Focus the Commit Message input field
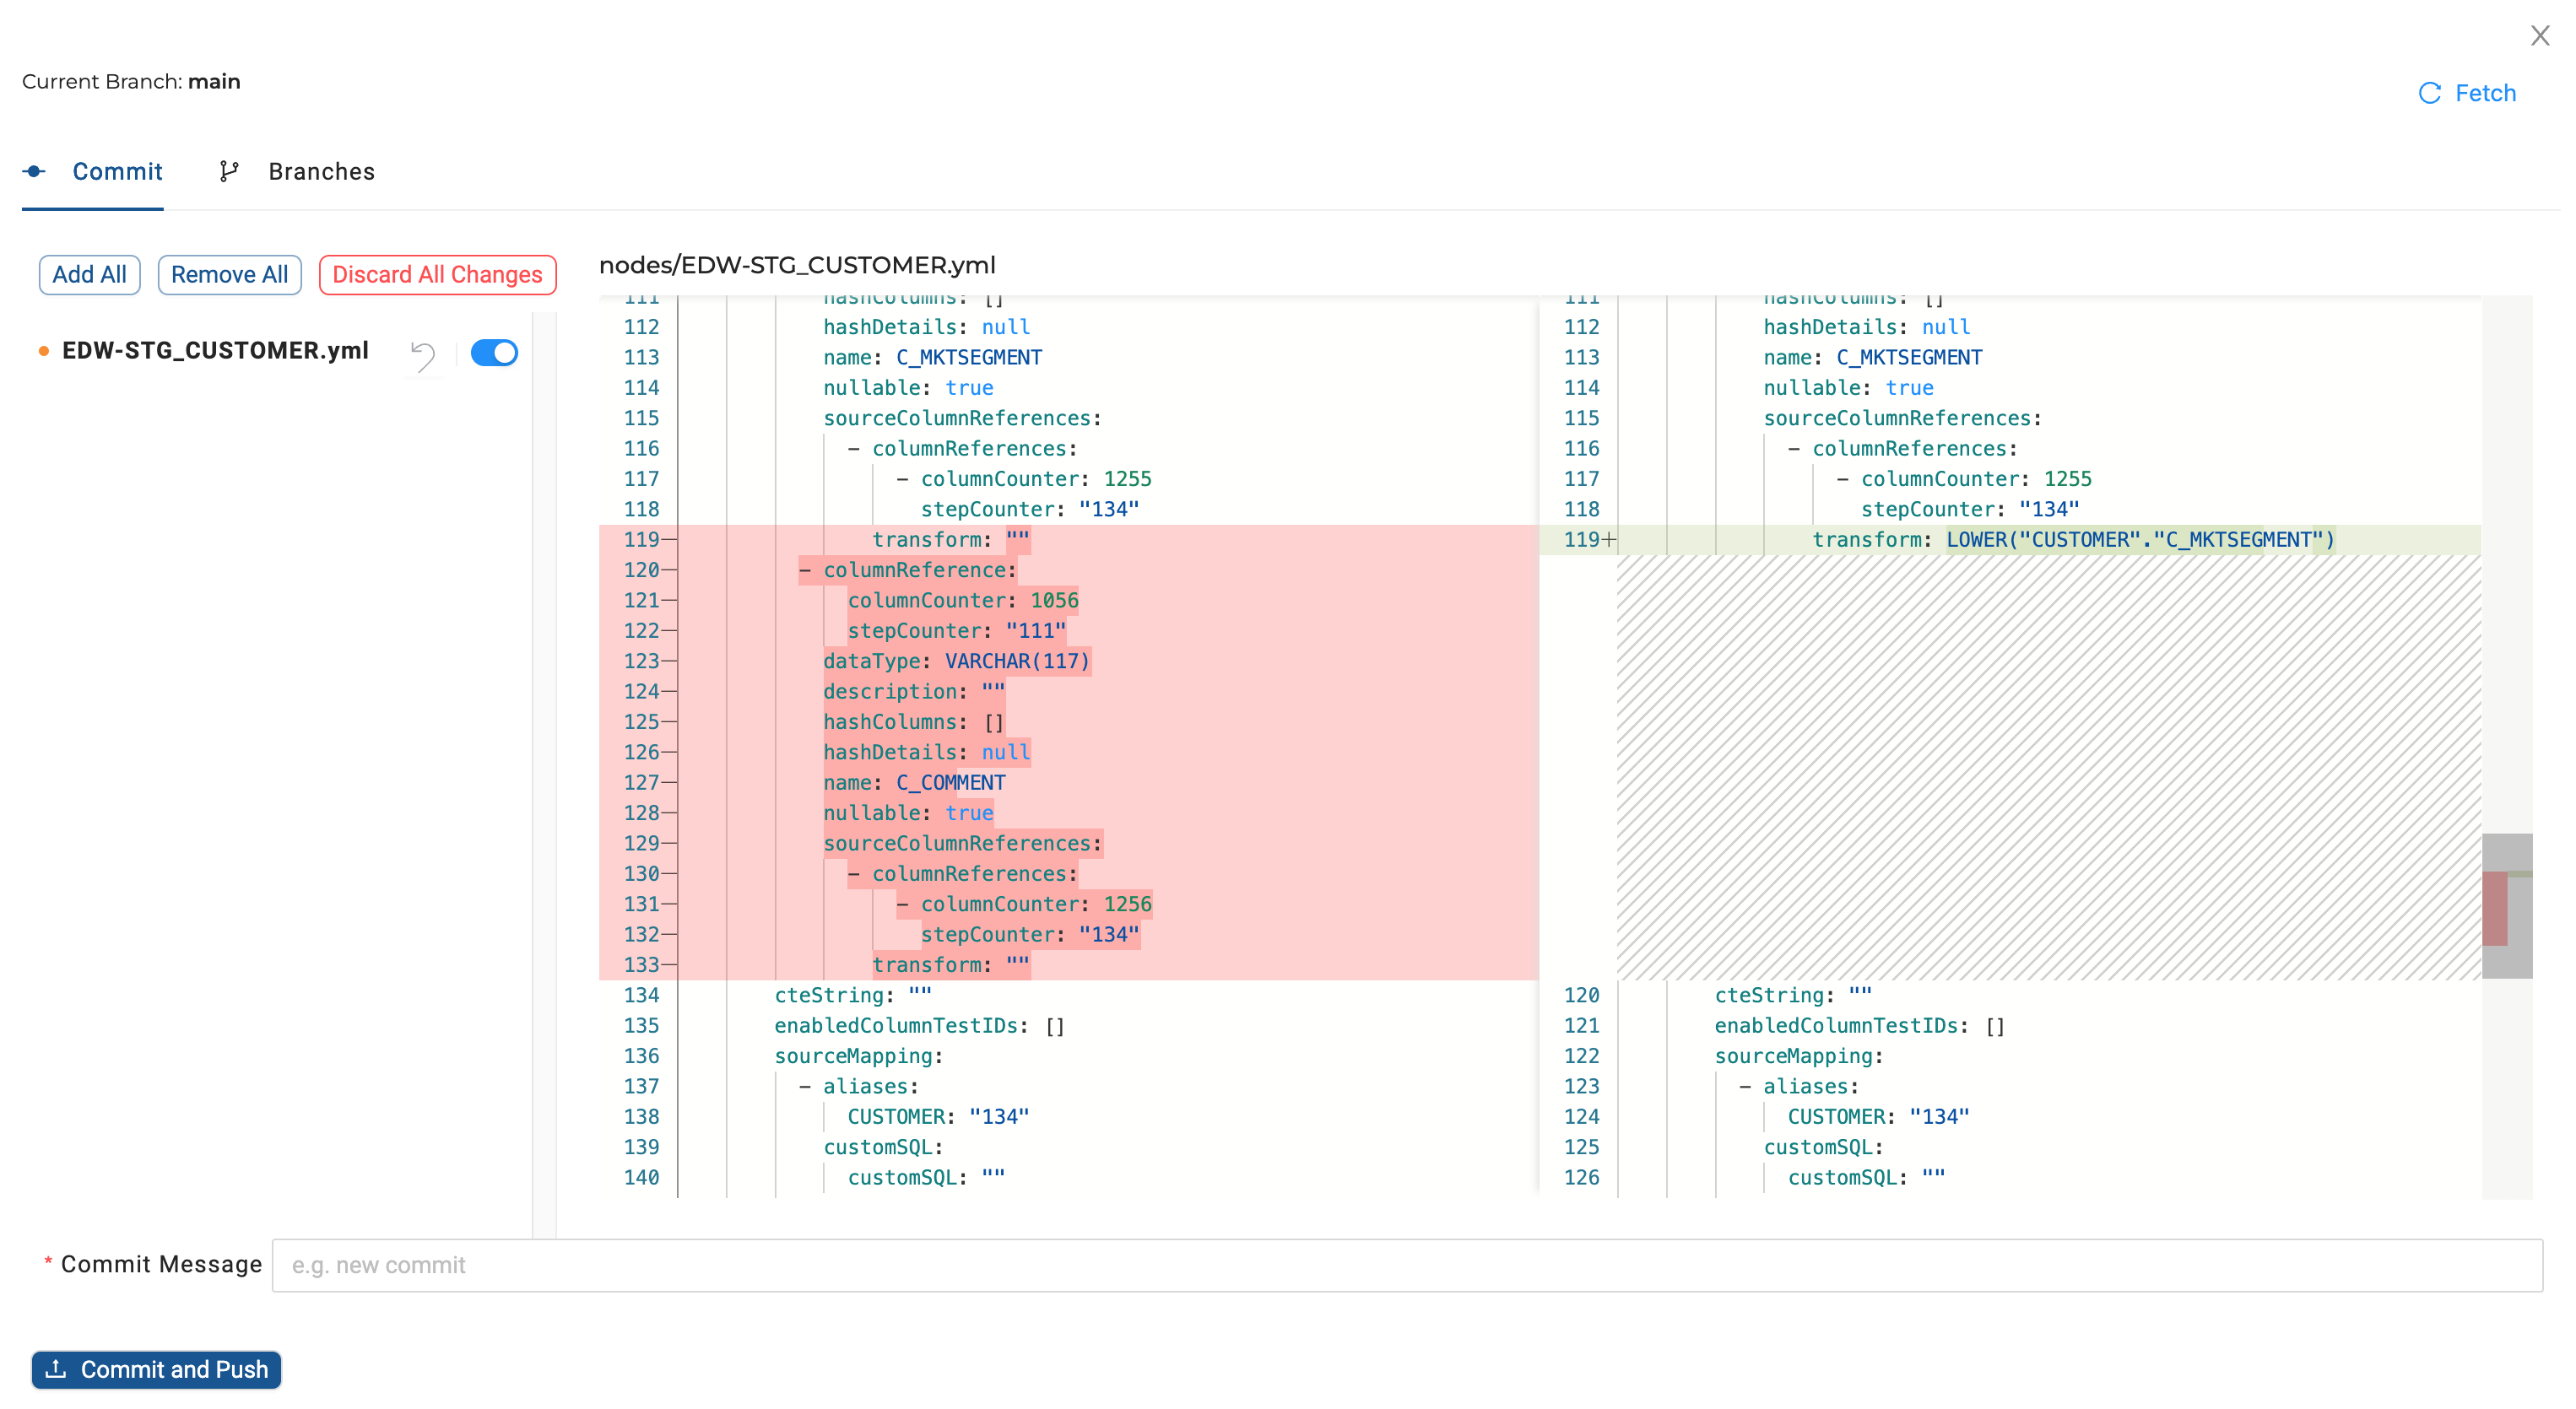Viewport: 2576px width, 1409px height. tap(1406, 1265)
